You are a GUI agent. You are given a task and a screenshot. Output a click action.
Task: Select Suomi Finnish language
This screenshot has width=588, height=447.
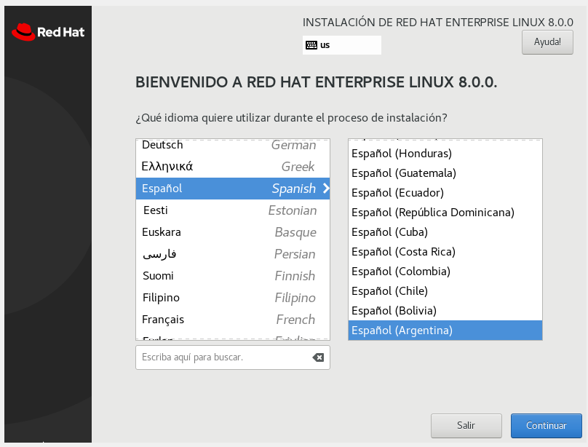click(232, 276)
